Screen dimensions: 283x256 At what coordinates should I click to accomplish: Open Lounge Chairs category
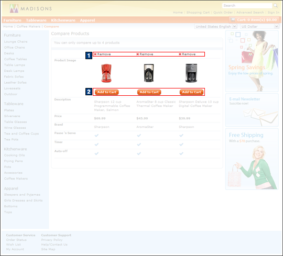[16, 42]
